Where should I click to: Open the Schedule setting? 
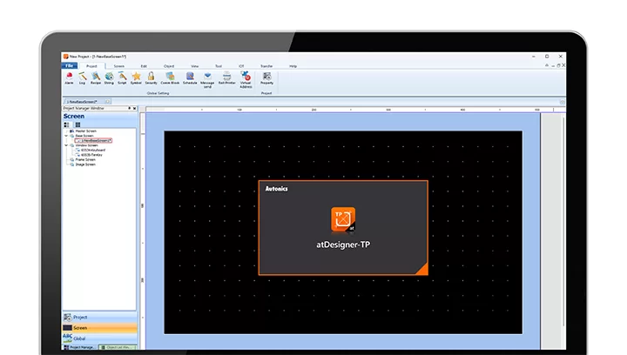coord(190,78)
